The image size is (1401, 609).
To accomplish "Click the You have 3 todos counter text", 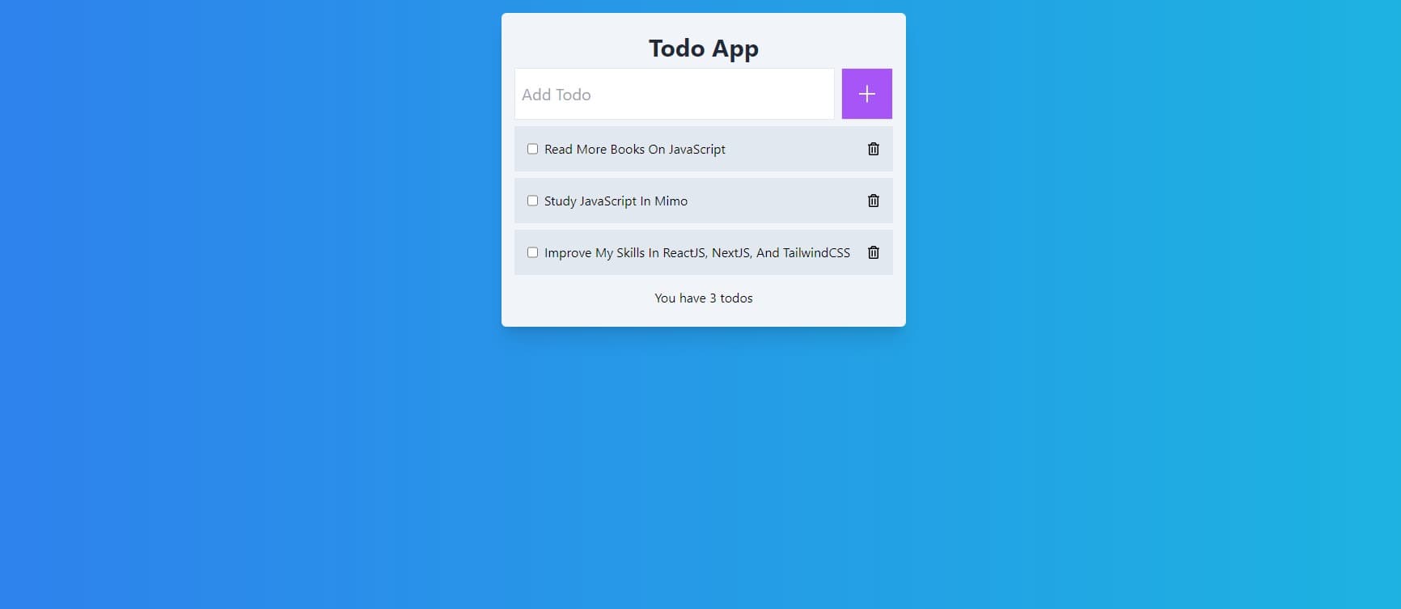I will [x=704, y=298].
